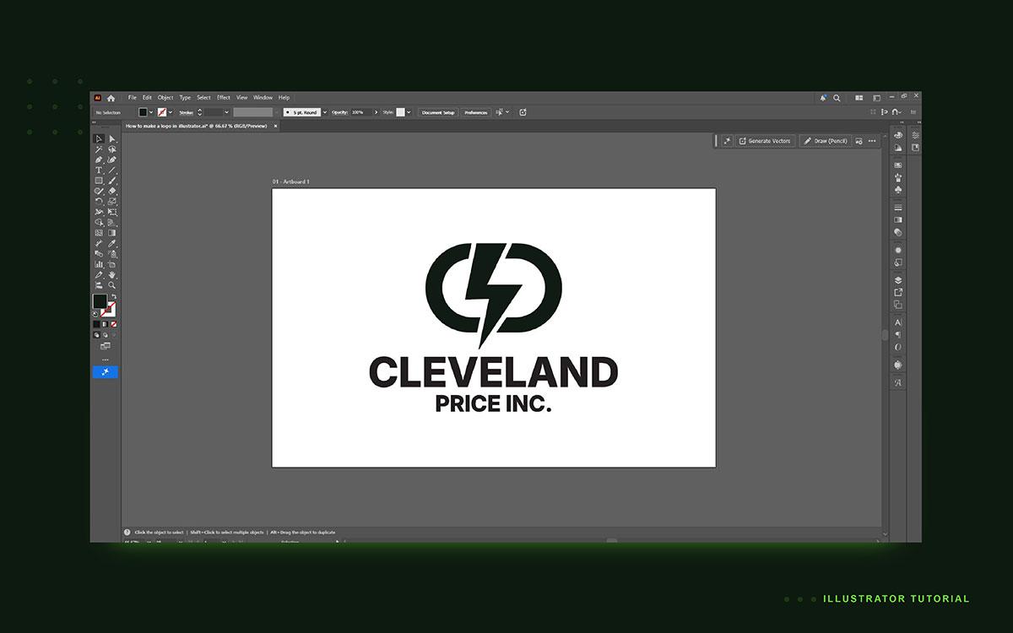Enable Draw Behind mode
The width and height of the screenshot is (1013, 633).
[106, 334]
